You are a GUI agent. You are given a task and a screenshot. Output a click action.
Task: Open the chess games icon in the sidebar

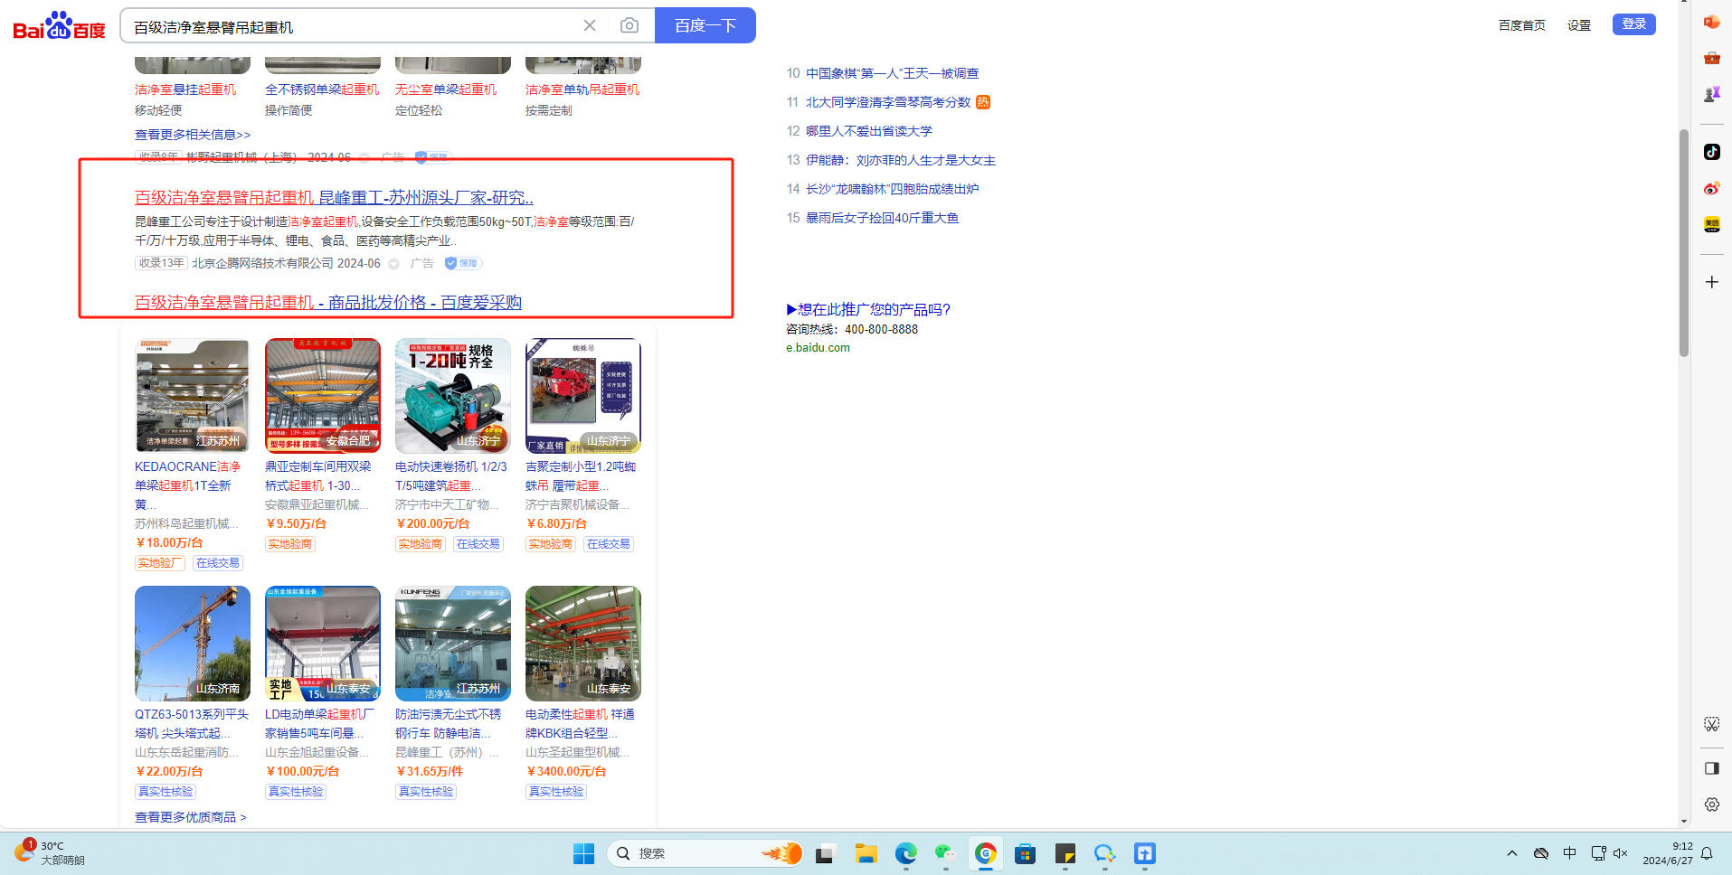(1711, 94)
